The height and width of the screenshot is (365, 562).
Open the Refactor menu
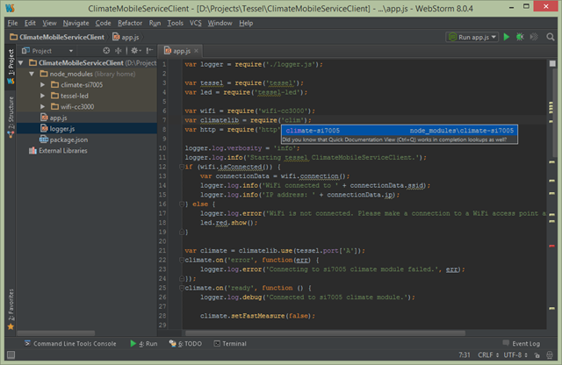(130, 22)
